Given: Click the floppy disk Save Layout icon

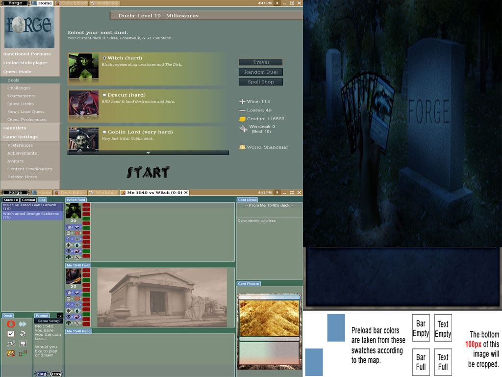Looking at the screenshot, I should tap(23, 344).
